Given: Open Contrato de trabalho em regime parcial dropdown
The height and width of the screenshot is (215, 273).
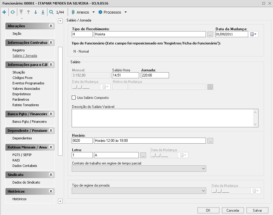Looking at the screenshot, I should [139, 169].
